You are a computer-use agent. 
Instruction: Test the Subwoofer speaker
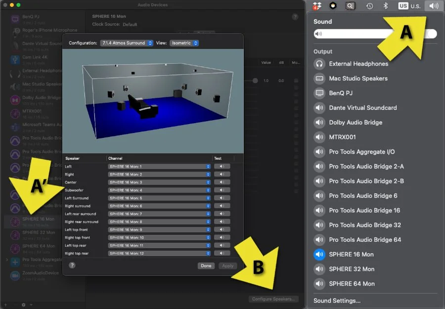tap(222, 190)
